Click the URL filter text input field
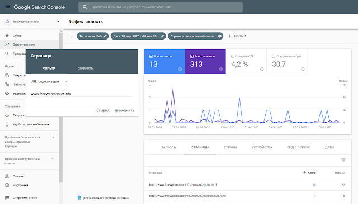 pos(82,94)
